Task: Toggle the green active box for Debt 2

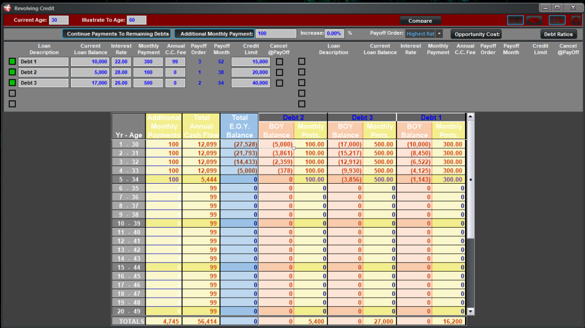Action: (13, 72)
